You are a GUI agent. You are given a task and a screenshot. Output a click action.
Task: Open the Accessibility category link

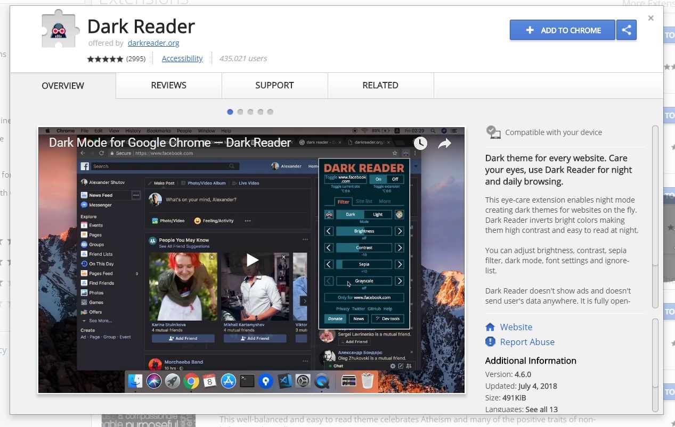click(182, 58)
